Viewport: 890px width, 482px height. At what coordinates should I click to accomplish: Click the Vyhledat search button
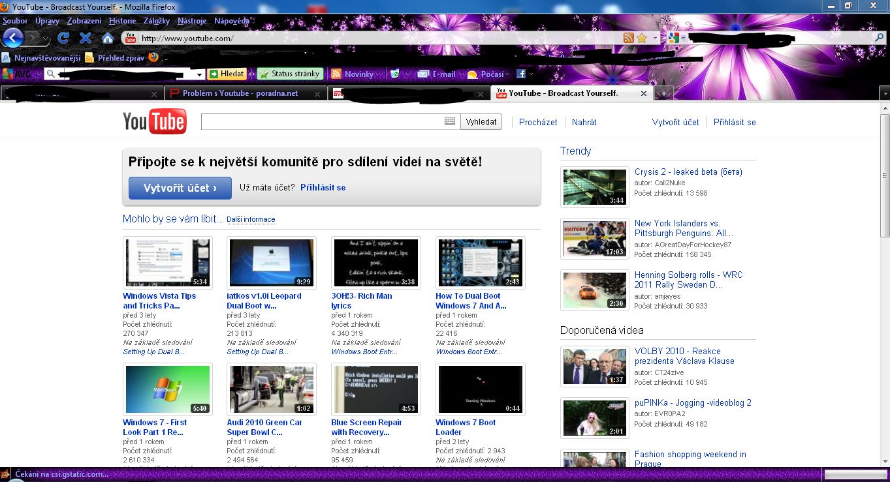[x=481, y=122]
